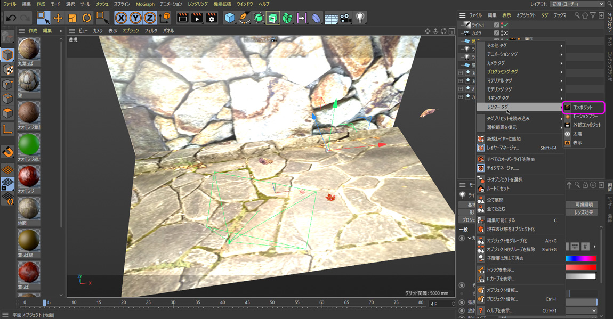Open the MoGraph menu in menu bar

pos(144,4)
